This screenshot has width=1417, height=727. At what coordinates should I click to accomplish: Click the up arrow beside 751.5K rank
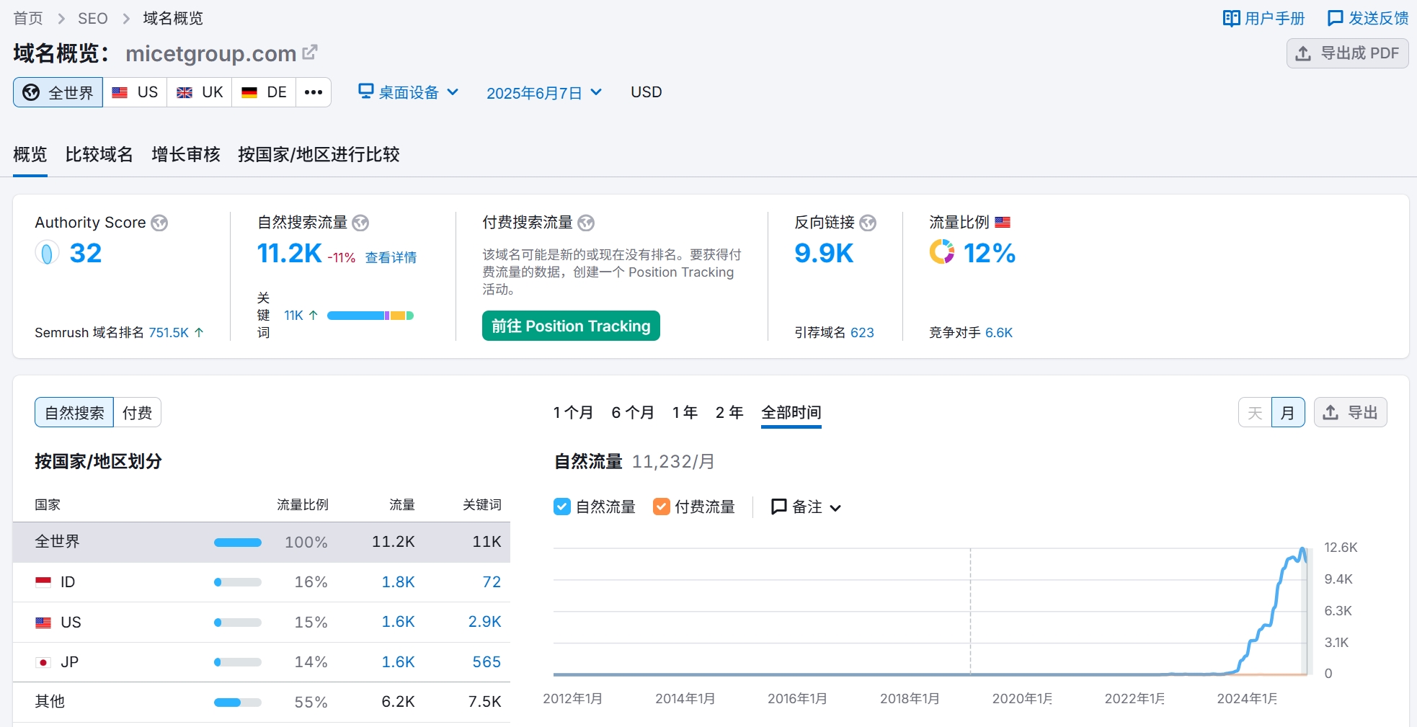tap(199, 332)
